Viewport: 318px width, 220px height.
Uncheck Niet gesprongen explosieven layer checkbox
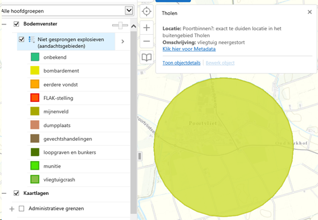(x=22, y=39)
